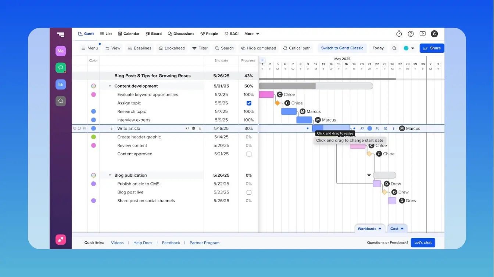This screenshot has height=277, width=494.
Task: Collapse the Content development section
Action: point(110,86)
